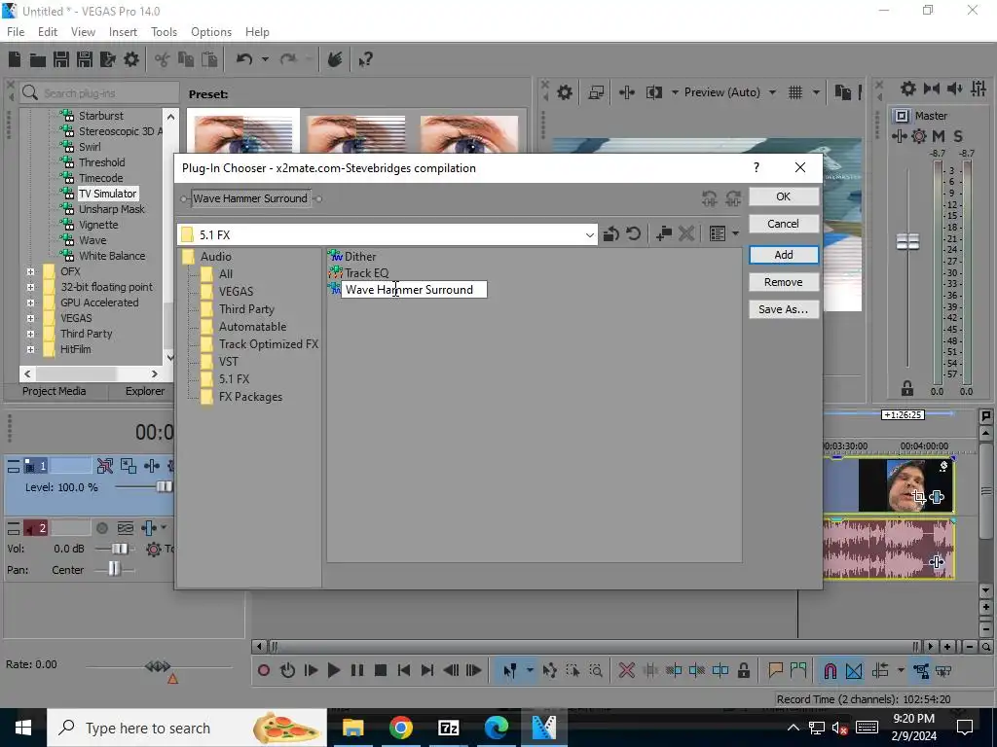Click the Add button
This screenshot has width=997, height=747.
click(784, 255)
